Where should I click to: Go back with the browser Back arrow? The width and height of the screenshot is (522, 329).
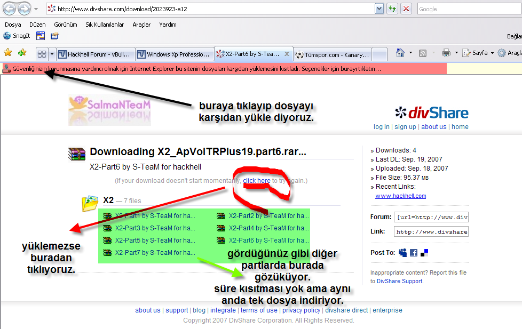9,9
